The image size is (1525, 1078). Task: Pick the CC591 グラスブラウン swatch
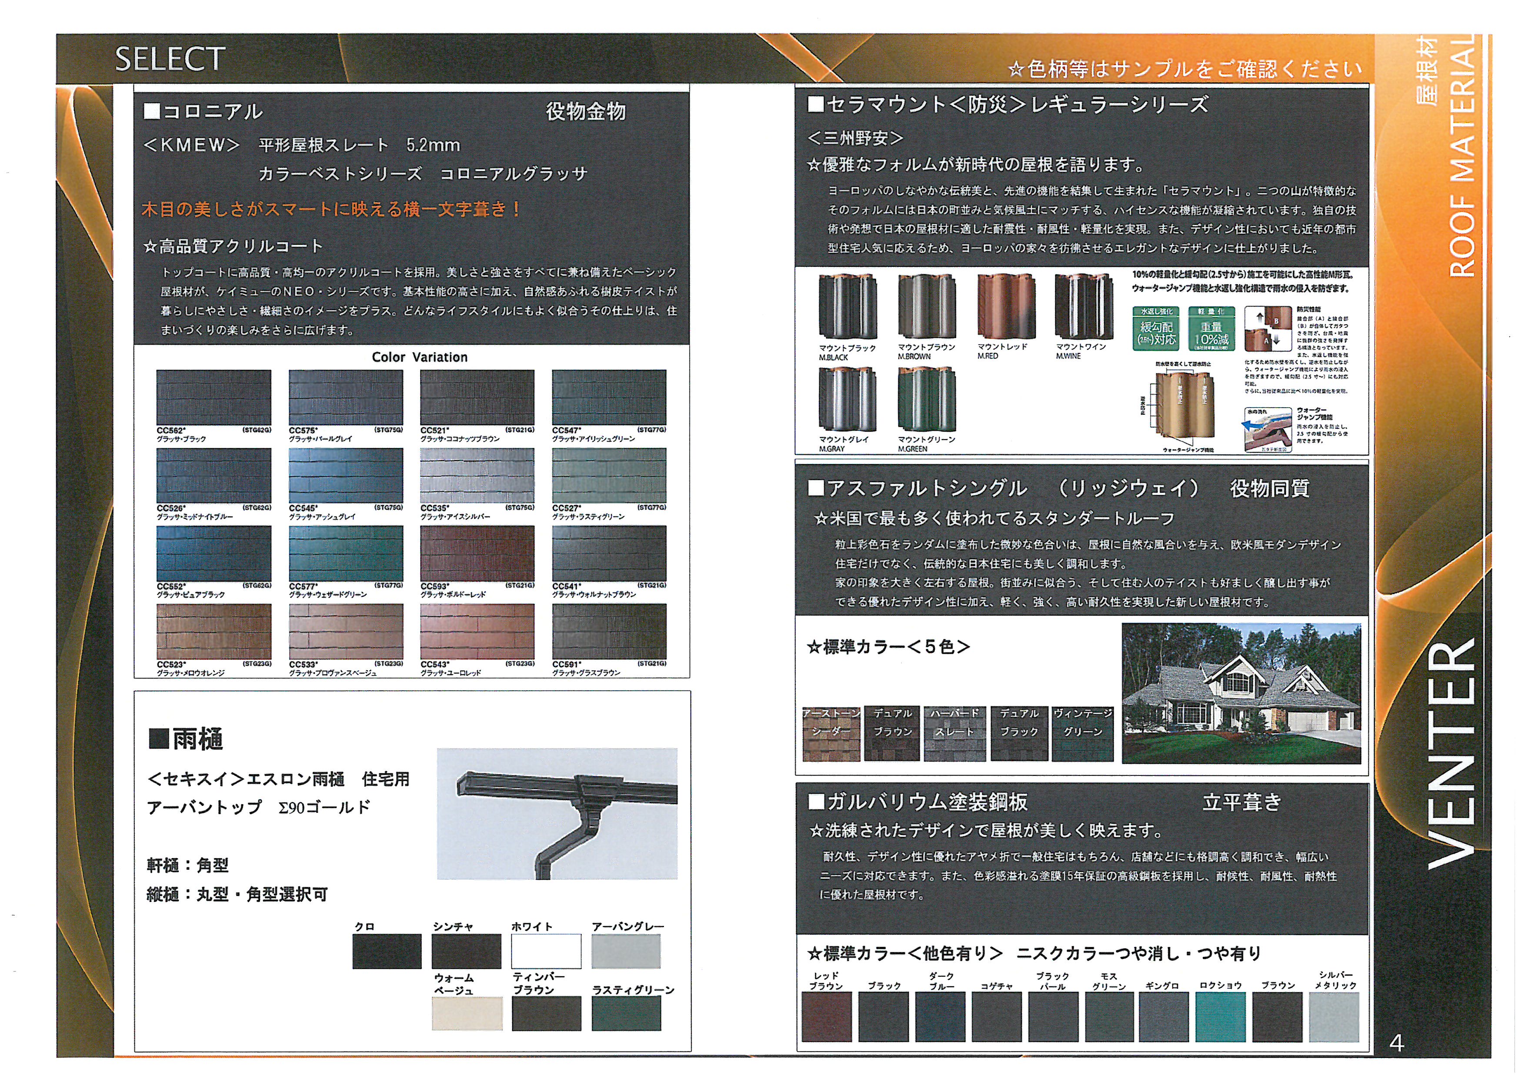(x=609, y=631)
